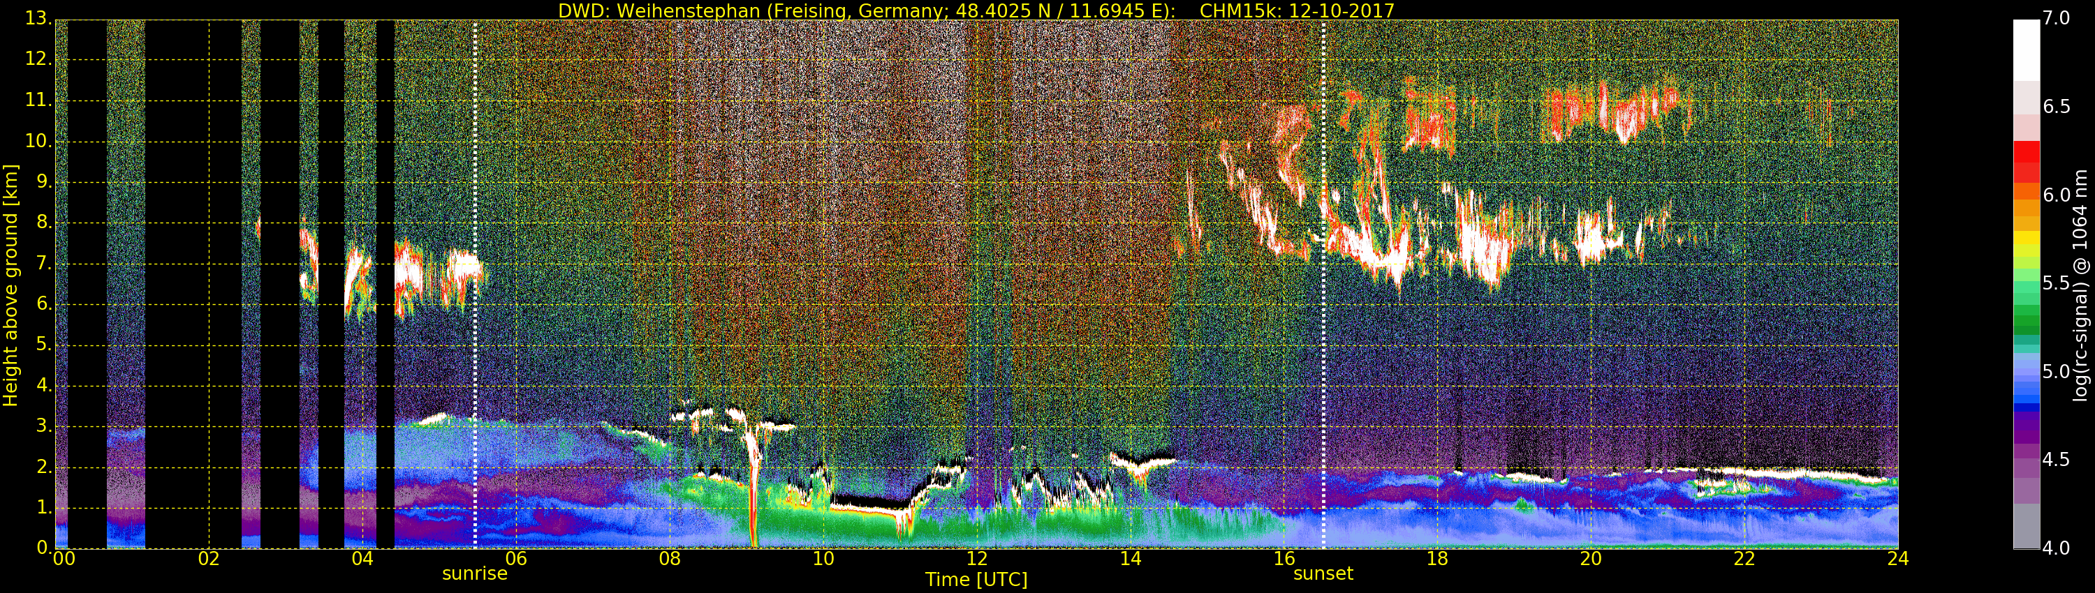Click the time axis tick label '12'
The width and height of the screenshot is (2095, 593).
(x=977, y=559)
